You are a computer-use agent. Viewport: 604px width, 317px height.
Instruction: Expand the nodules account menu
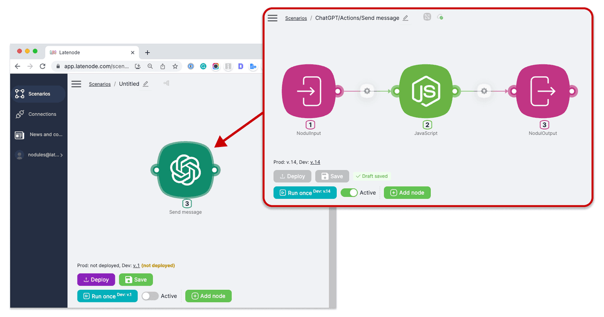(x=39, y=155)
